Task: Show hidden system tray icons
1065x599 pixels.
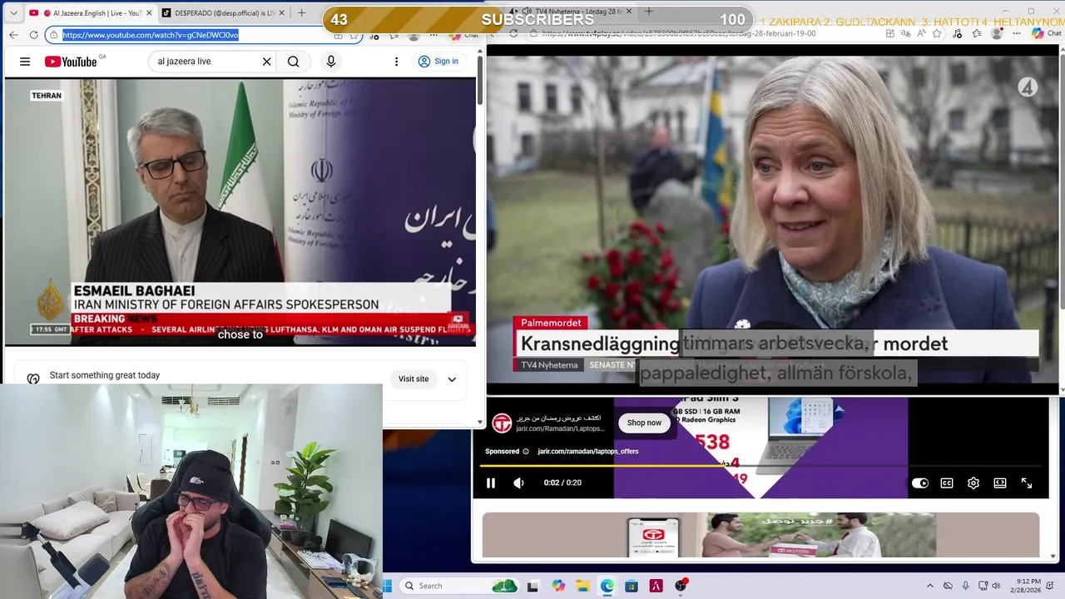Action: 930,586
